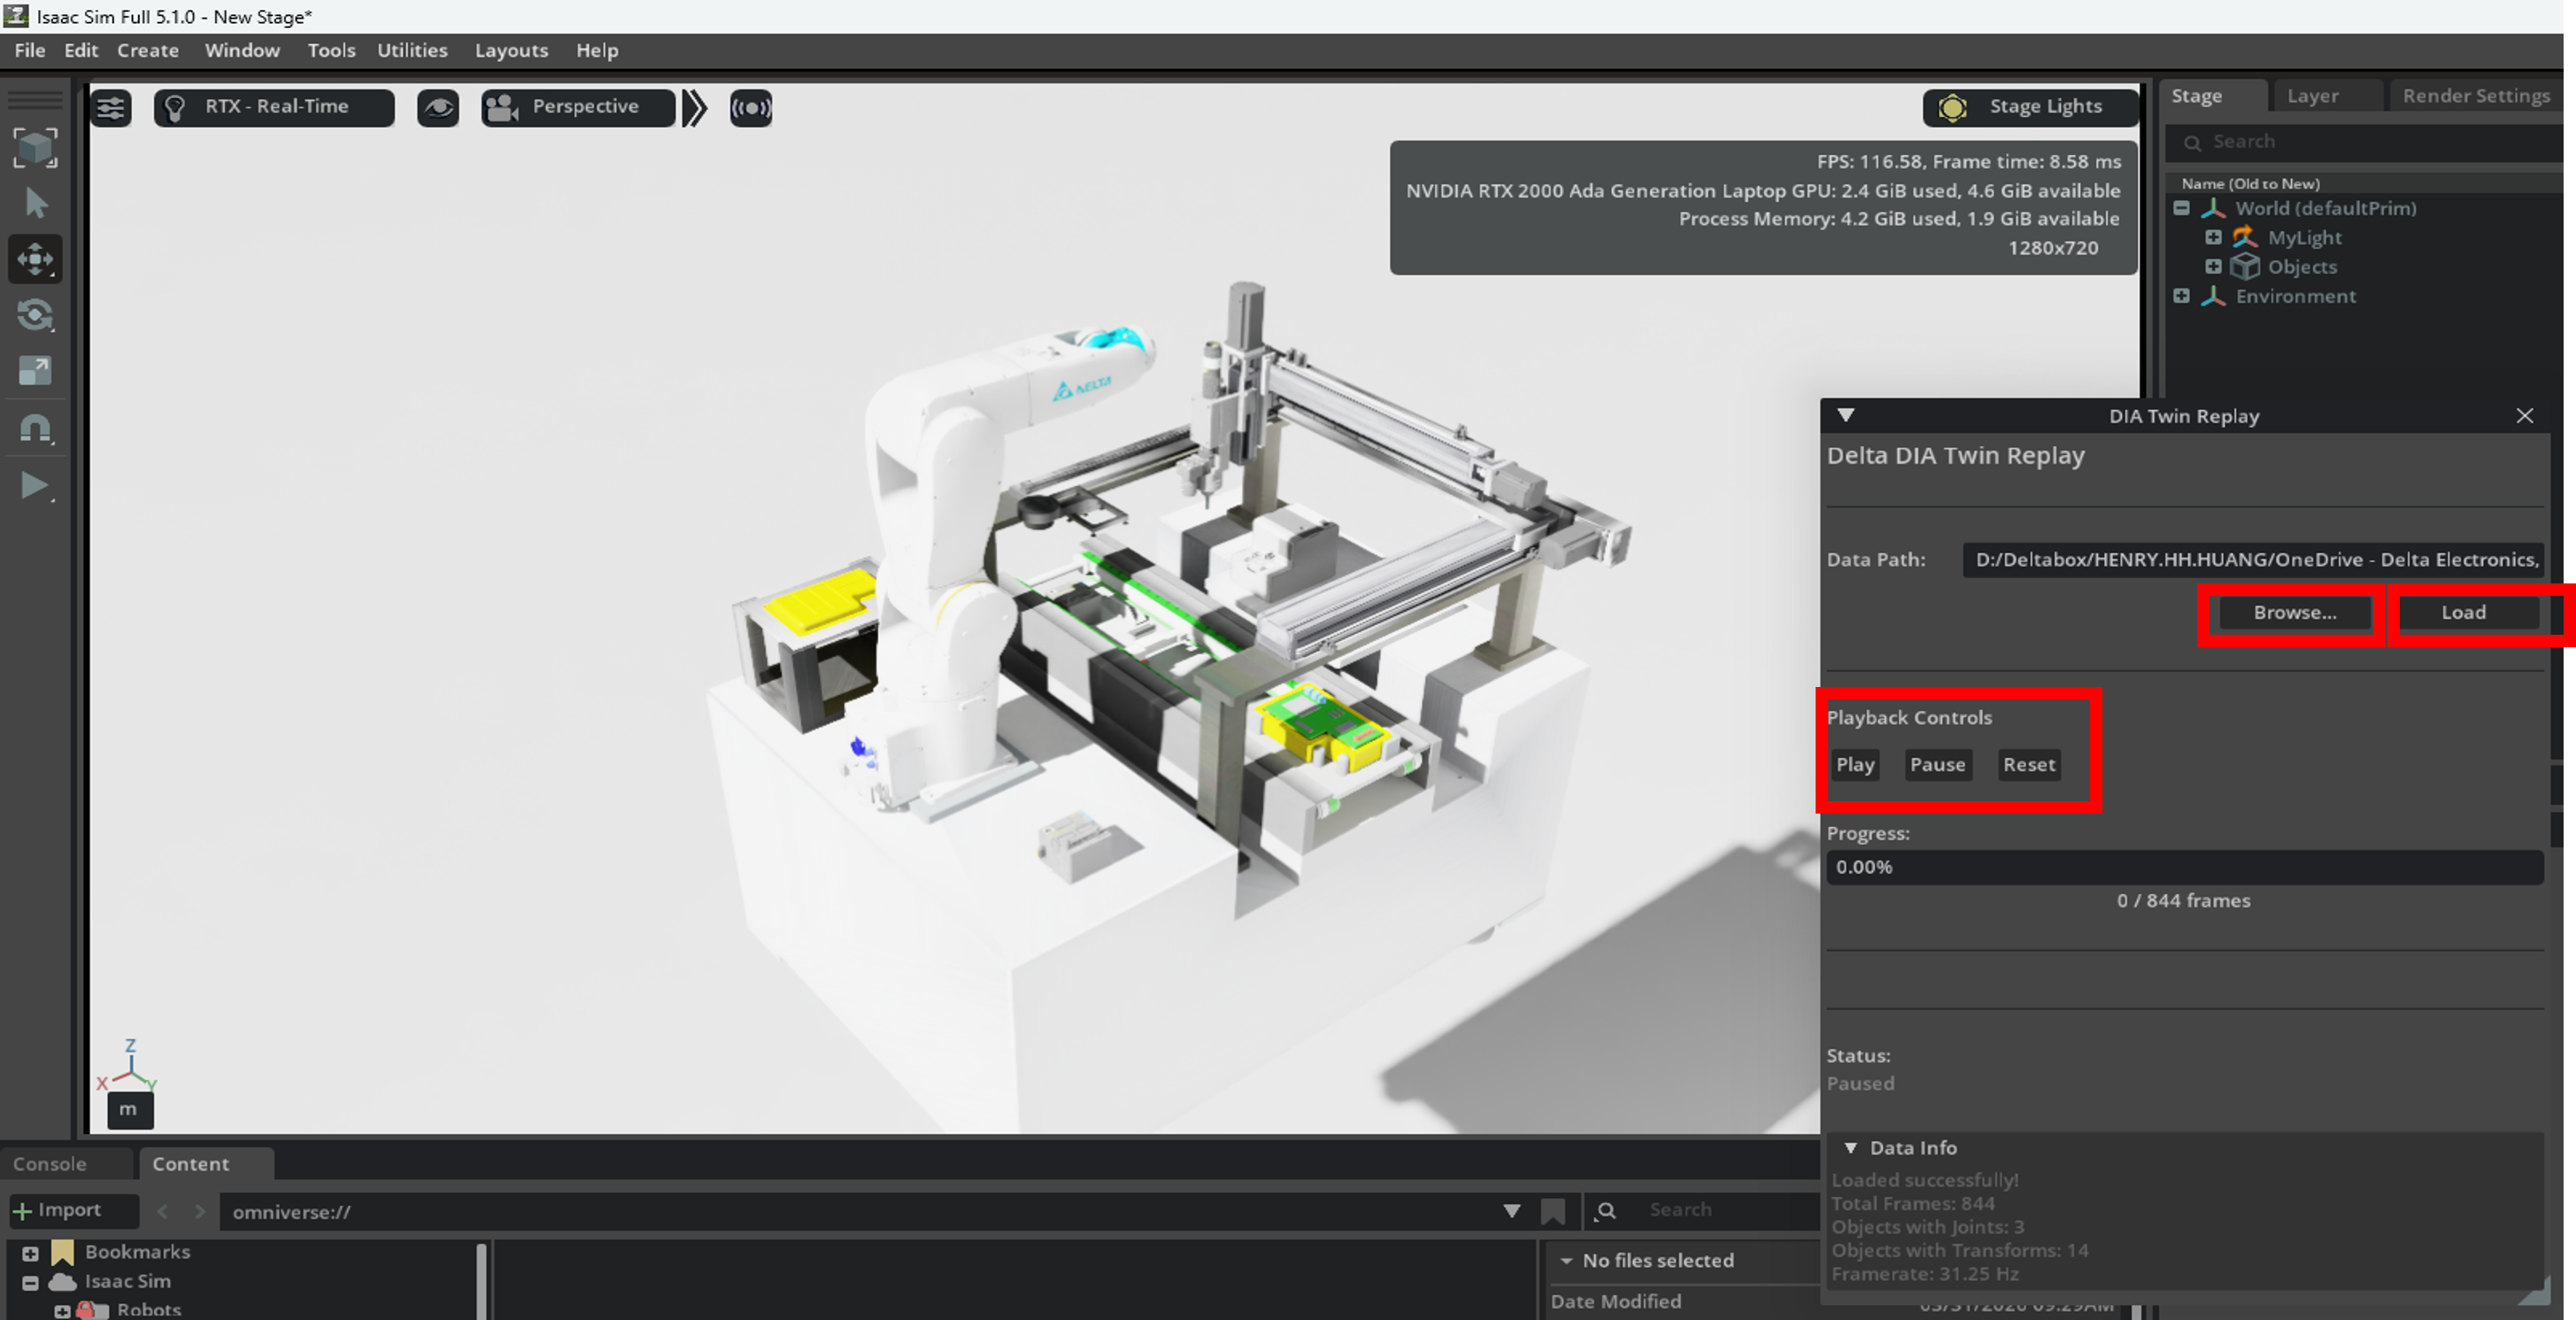Click the Data Path input field

(2253, 560)
